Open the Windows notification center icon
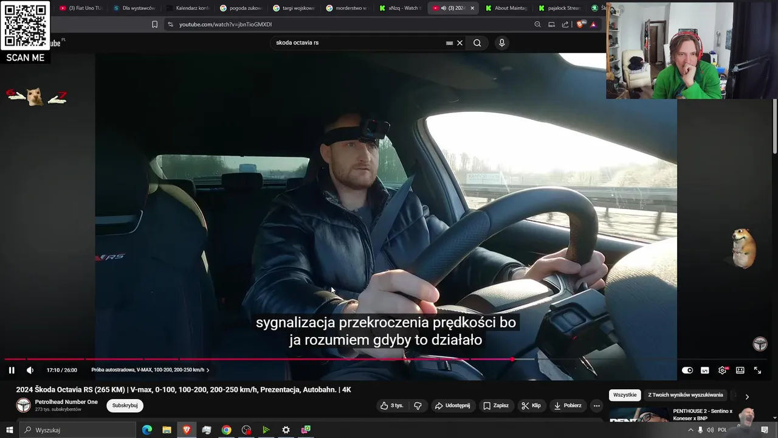The width and height of the screenshot is (778, 438). [x=765, y=430]
